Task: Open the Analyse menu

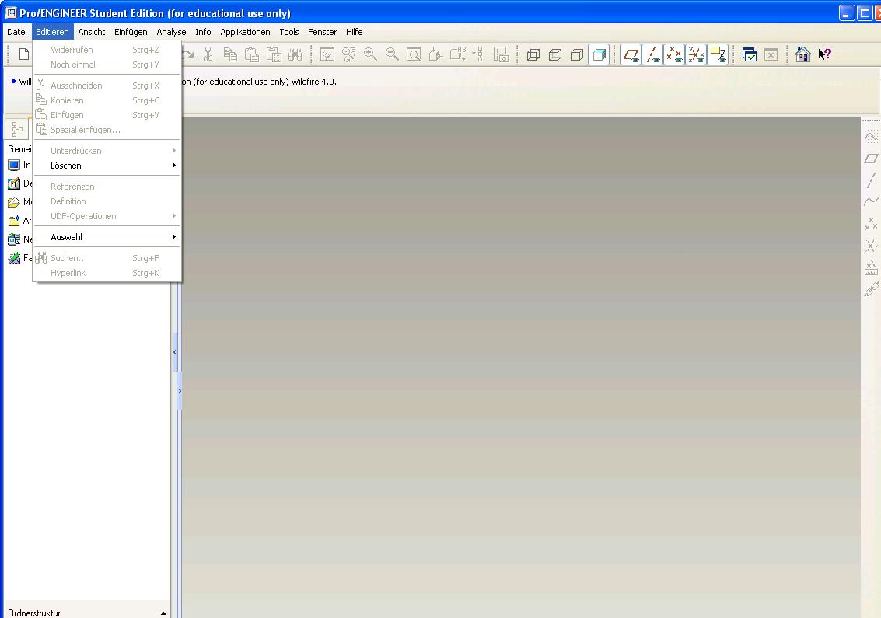Action: pos(171,32)
